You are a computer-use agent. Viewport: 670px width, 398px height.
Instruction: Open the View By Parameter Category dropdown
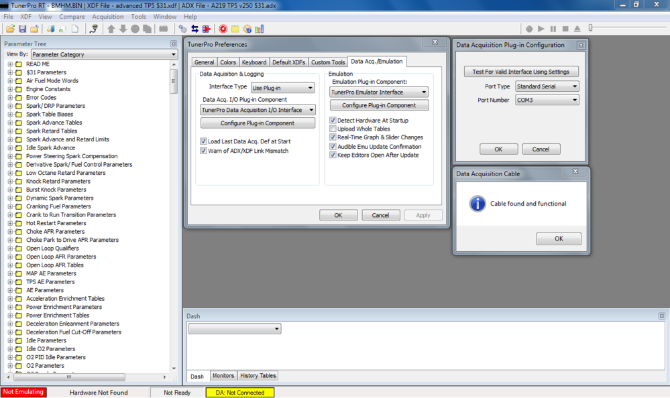(x=104, y=54)
